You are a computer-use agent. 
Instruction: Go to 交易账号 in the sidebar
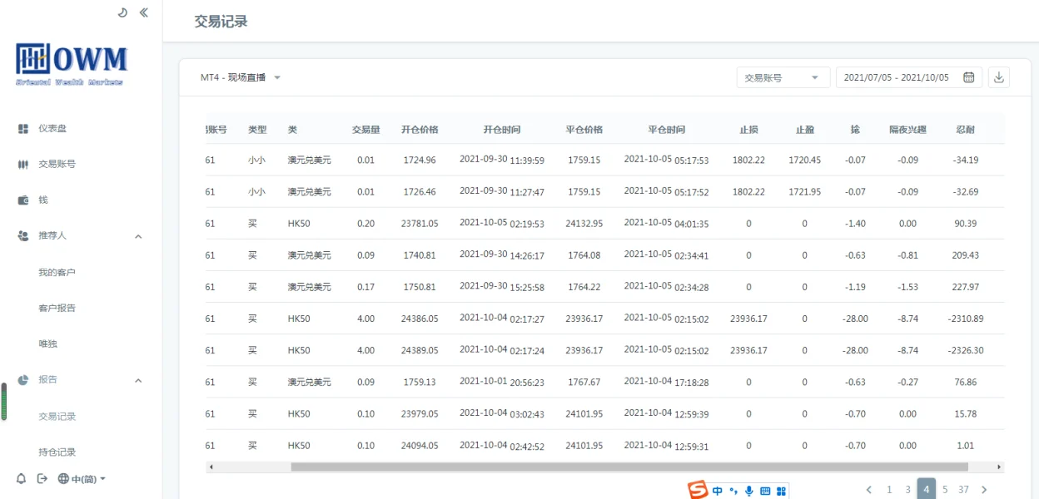click(57, 165)
